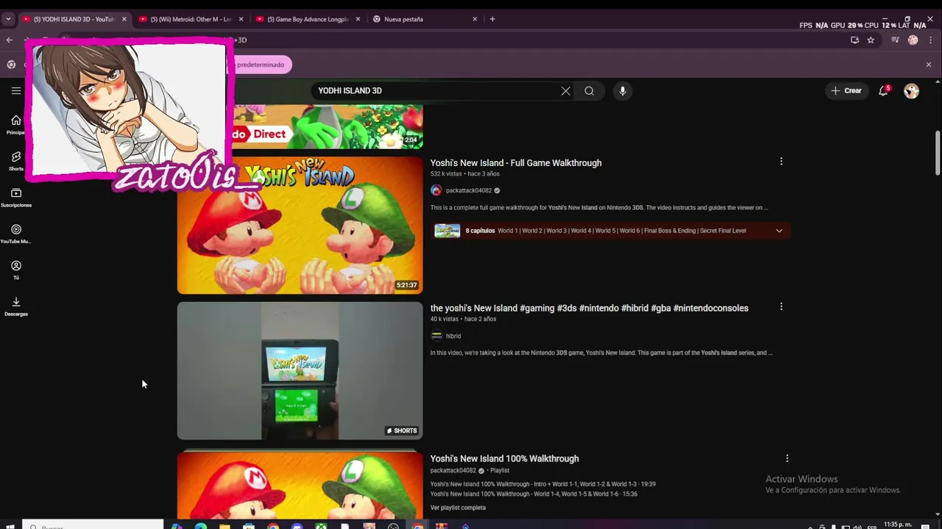Screen dimensions: 942x529
Task: Open the yoshi's New Island #gaming title
Action: point(589,308)
